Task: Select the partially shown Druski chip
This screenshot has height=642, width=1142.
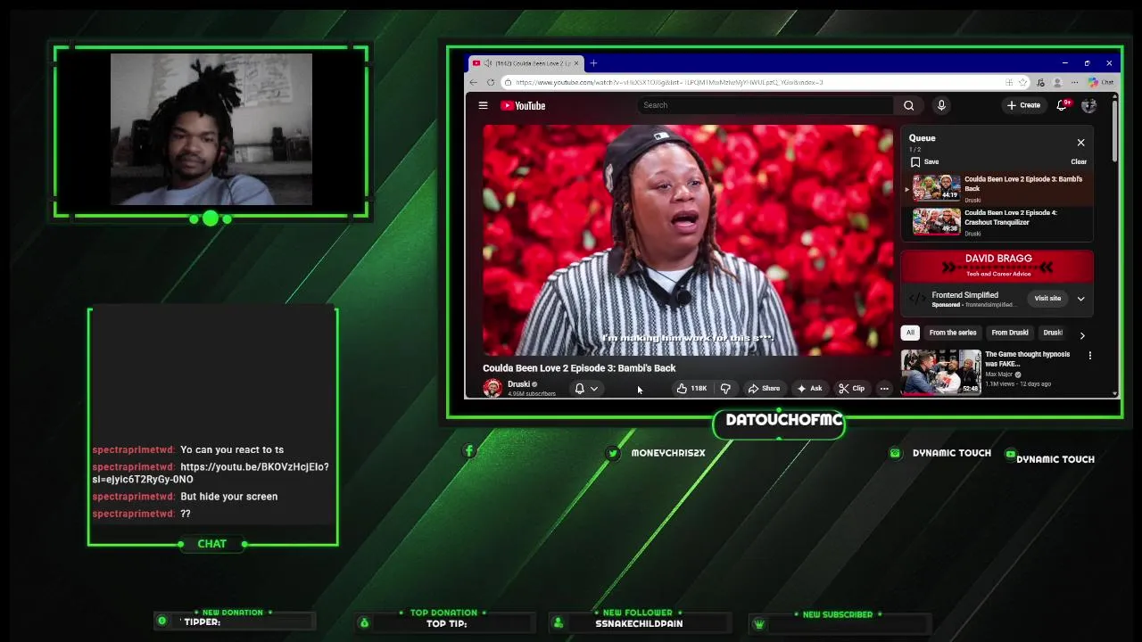Action: [1053, 333]
